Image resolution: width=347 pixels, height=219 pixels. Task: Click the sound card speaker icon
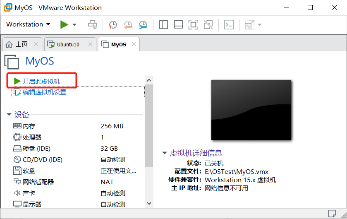pos(17,193)
